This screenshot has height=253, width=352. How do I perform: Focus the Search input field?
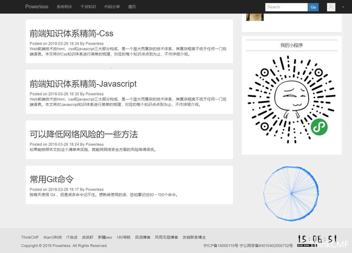(286, 7)
